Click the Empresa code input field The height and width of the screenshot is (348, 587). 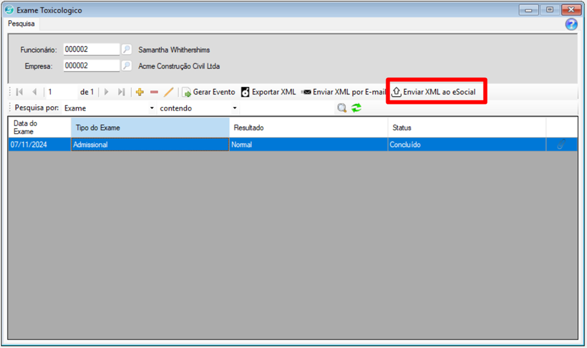[x=92, y=66]
